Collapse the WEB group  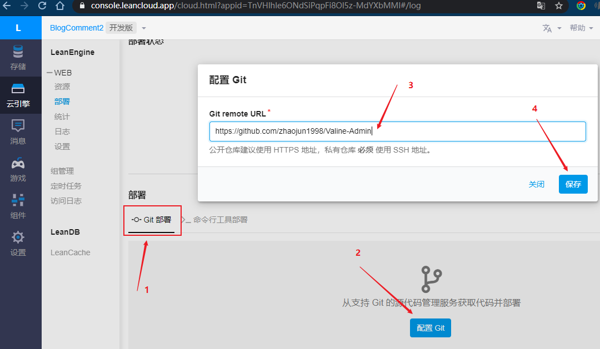[x=59, y=73]
